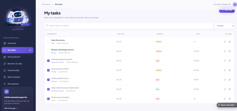Click the Data Structures task title

coord(58,40)
